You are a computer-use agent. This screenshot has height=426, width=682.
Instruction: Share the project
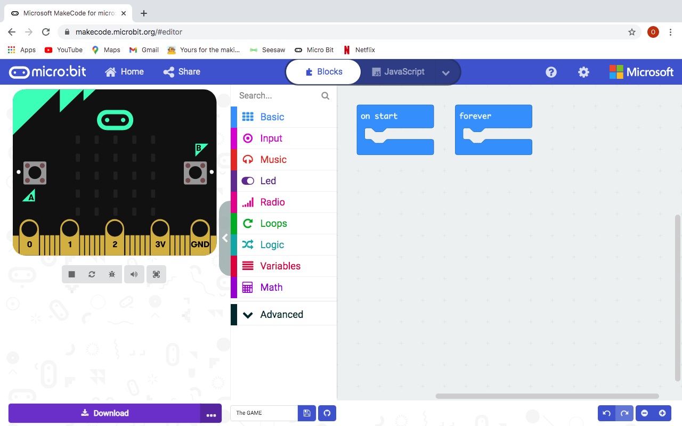tap(182, 72)
